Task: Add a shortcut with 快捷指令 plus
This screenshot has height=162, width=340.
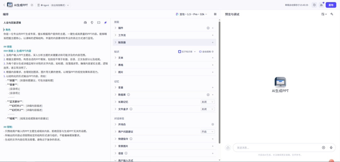Action: pos(213,139)
